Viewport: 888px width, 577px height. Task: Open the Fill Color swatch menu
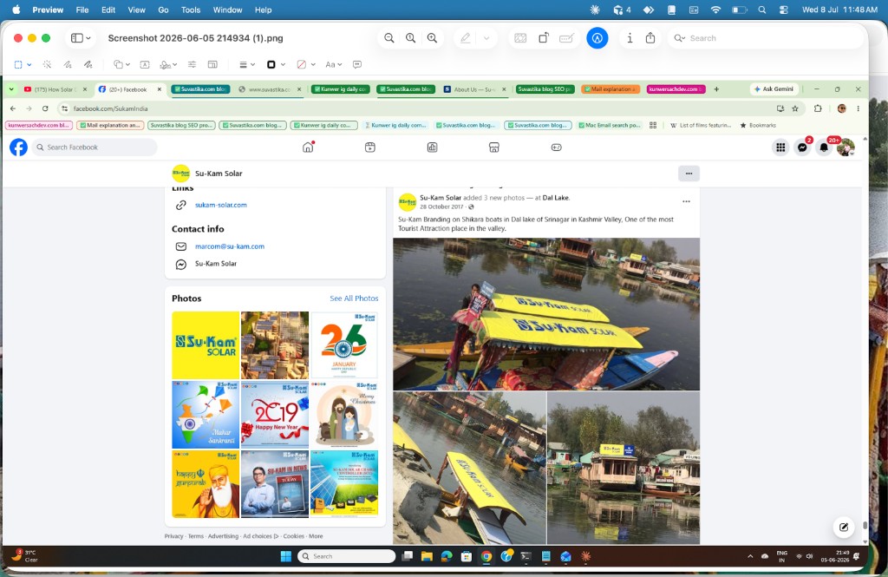(306, 64)
